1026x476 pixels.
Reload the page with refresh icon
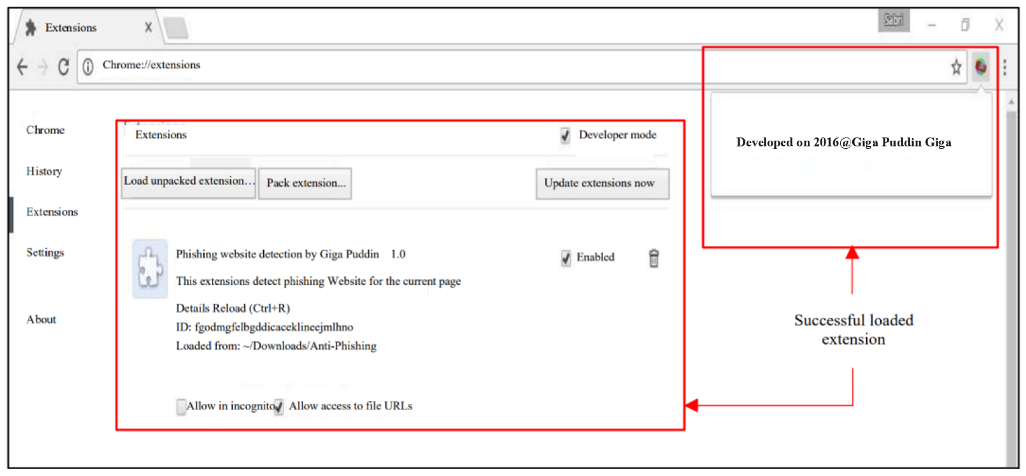tap(64, 67)
